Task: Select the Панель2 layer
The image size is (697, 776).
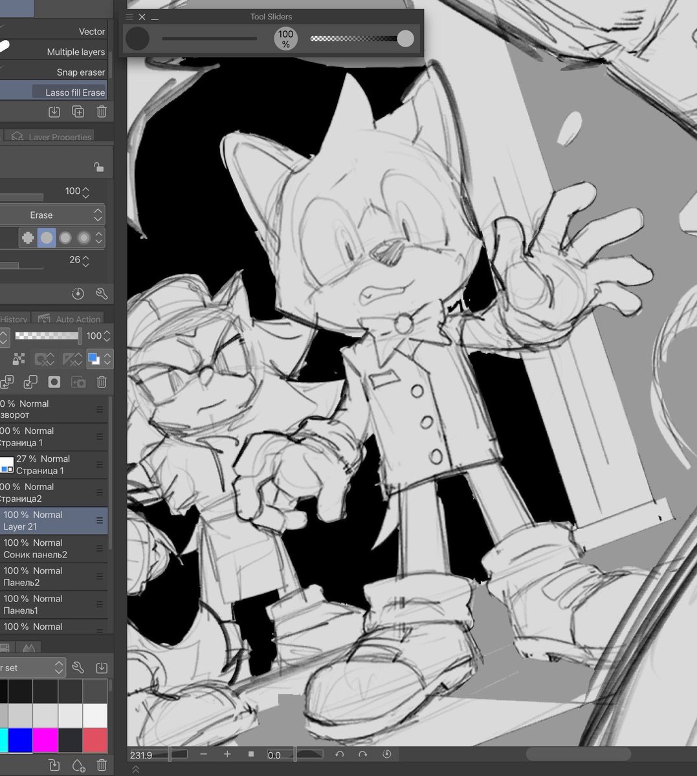Action: point(54,577)
